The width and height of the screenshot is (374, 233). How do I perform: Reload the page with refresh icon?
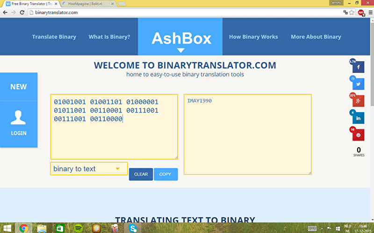(22, 13)
